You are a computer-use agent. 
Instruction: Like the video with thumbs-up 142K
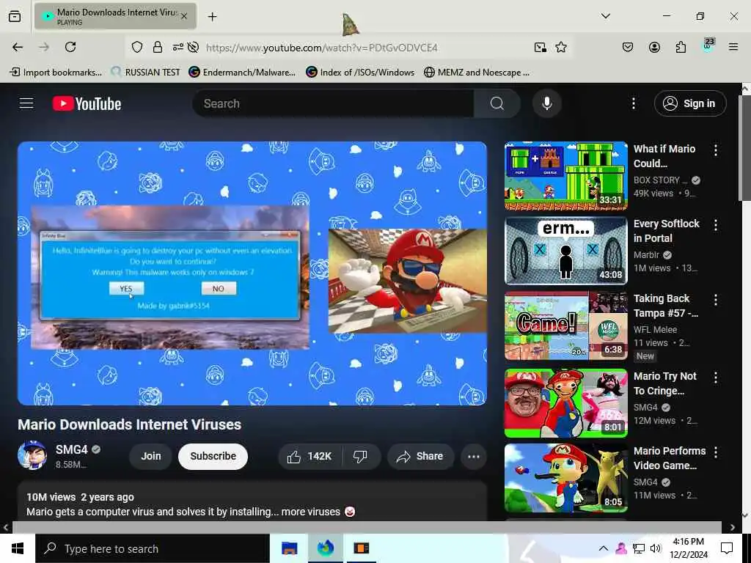point(310,456)
